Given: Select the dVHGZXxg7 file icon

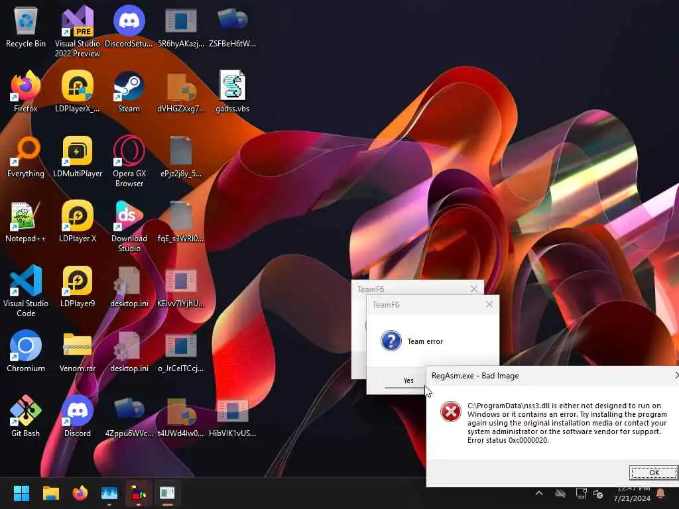Looking at the screenshot, I should [181, 91].
